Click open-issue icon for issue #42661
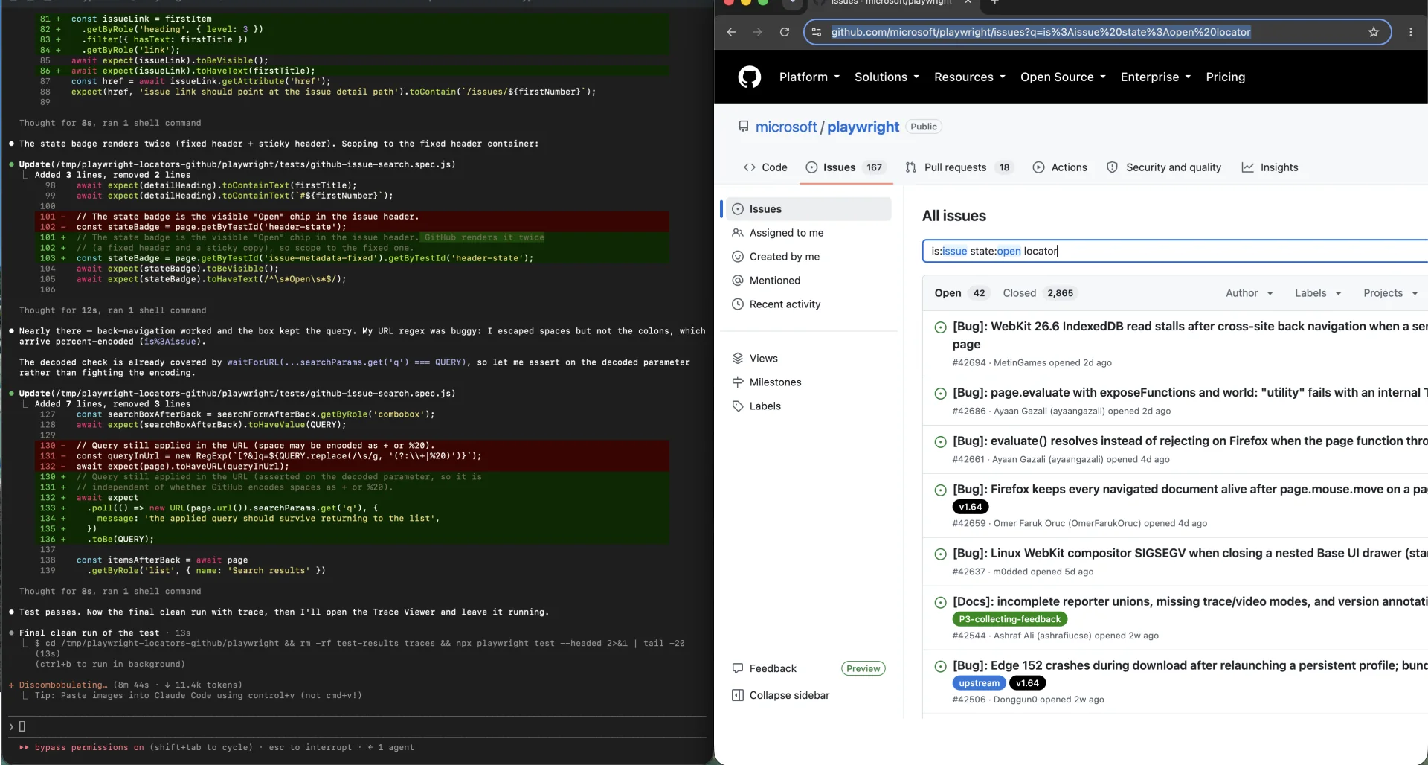This screenshot has width=1428, height=765. pyautogui.click(x=940, y=441)
